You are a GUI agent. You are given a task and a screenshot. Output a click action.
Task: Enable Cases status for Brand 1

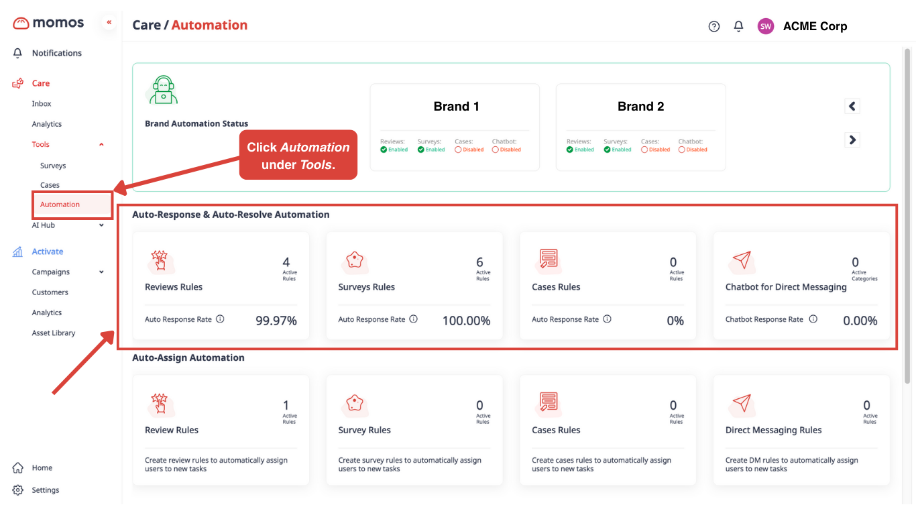[469, 149]
